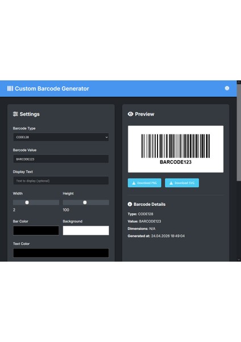Click the chevron arrow of Barcode Type select
The height and width of the screenshot is (342, 241).
click(x=106, y=137)
